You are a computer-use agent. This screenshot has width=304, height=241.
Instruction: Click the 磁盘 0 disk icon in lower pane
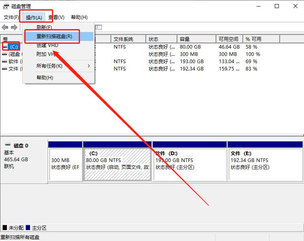(x=8, y=145)
